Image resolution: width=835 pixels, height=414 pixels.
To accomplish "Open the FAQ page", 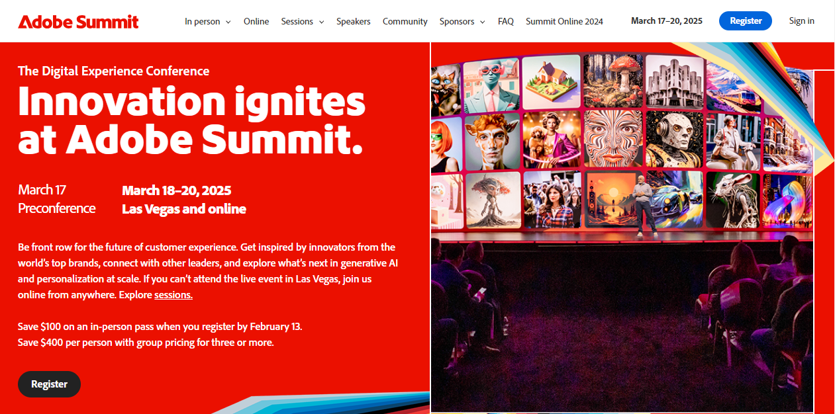I will pos(506,21).
